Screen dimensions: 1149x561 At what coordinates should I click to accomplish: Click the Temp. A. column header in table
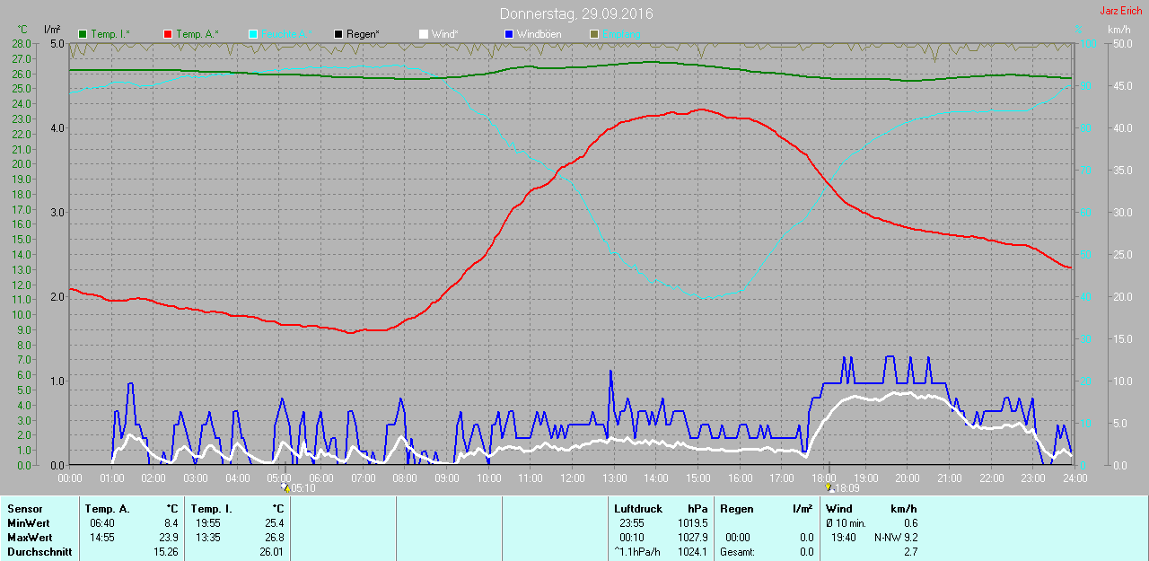[107, 509]
